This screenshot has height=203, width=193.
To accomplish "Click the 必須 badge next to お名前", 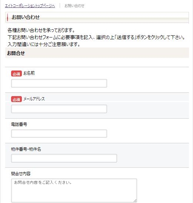I will (16, 73).
